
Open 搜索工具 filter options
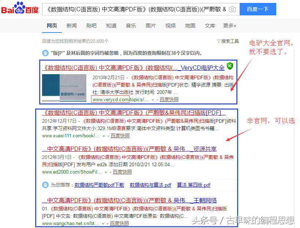coord(230,41)
